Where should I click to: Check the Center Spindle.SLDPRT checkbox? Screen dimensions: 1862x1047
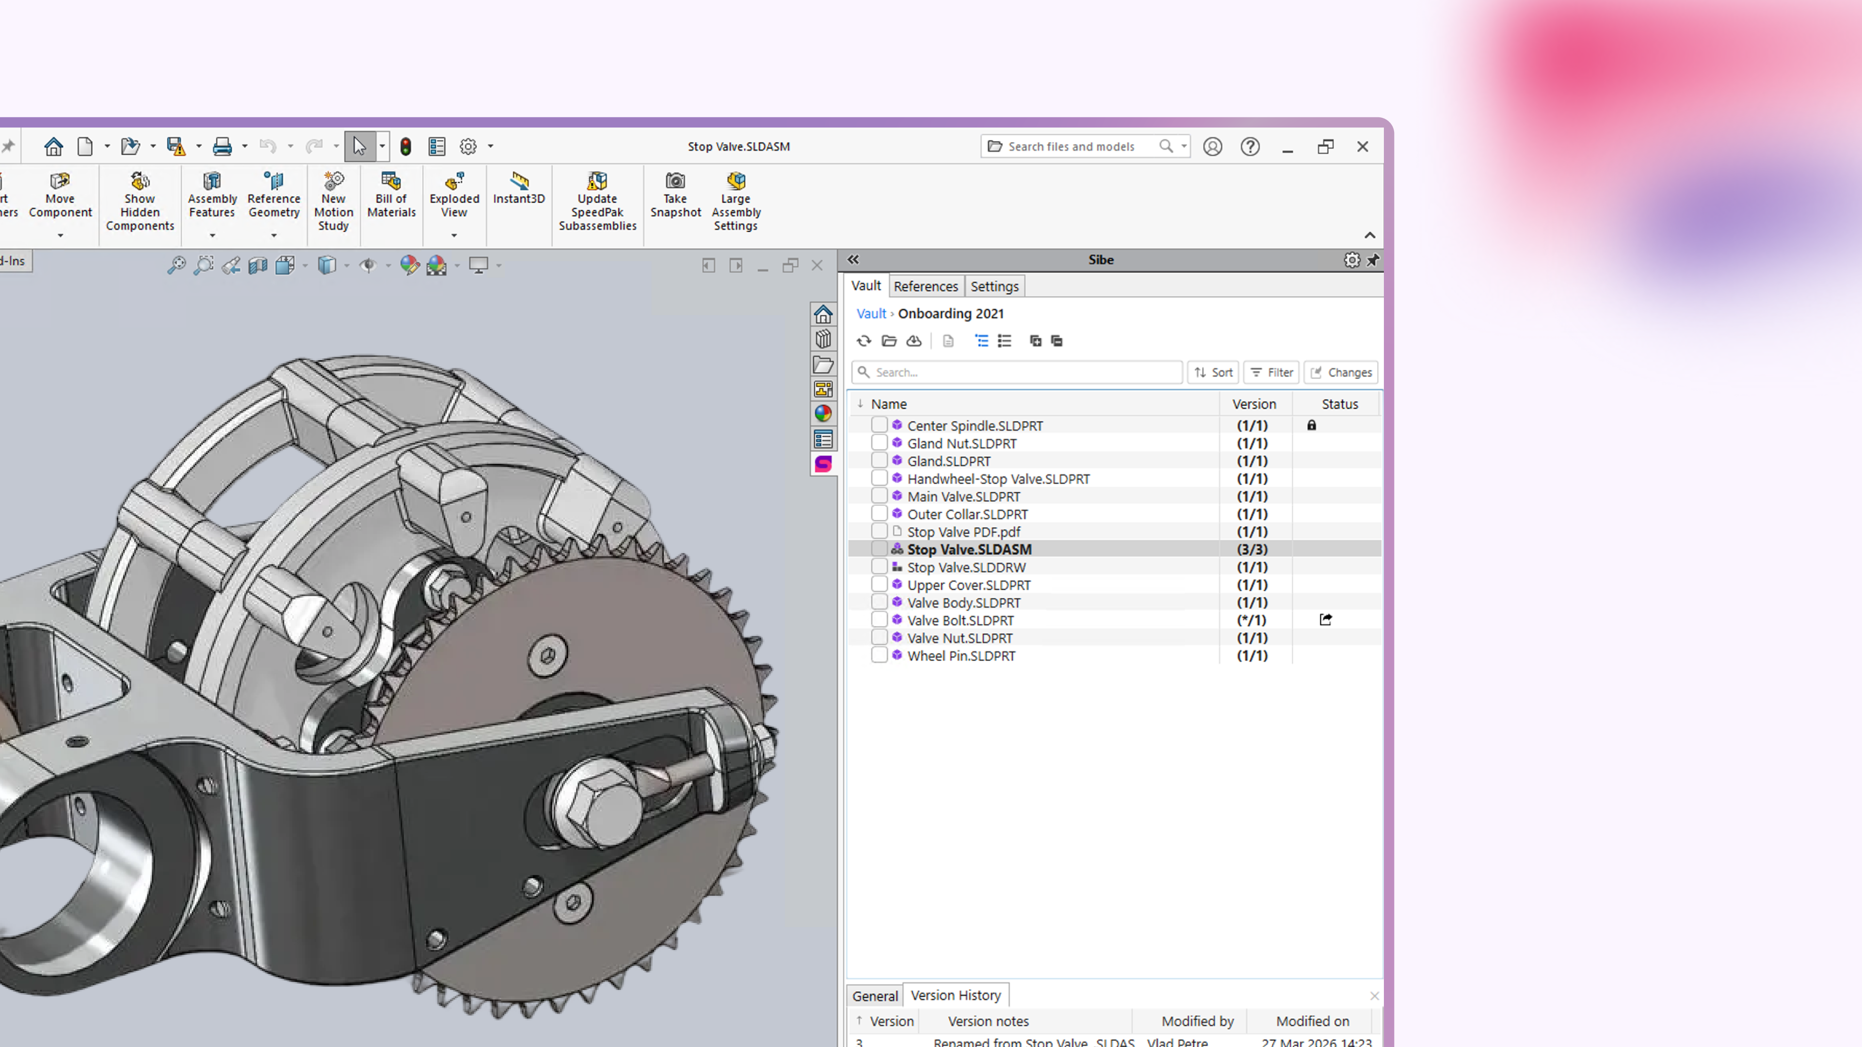pyautogui.click(x=879, y=425)
